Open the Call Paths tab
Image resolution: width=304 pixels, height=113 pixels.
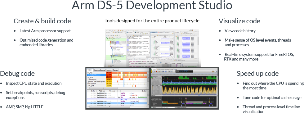(160, 69)
